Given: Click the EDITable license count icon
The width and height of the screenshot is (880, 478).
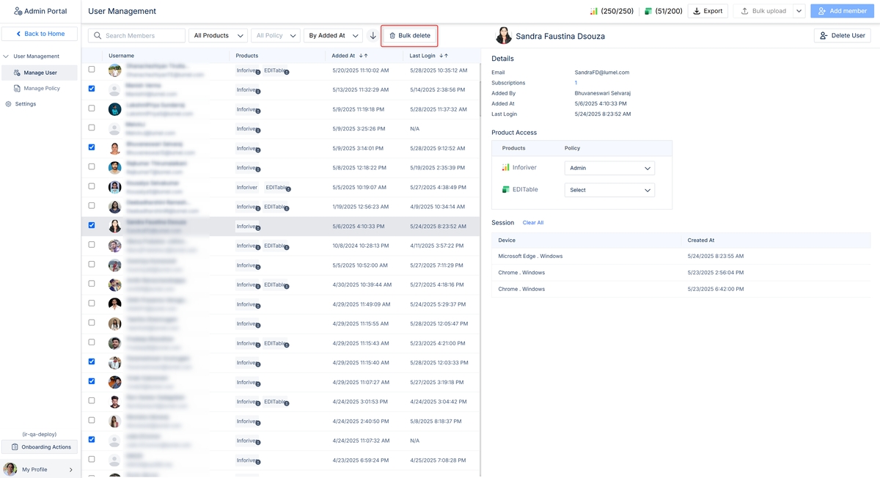Looking at the screenshot, I should [x=648, y=11].
